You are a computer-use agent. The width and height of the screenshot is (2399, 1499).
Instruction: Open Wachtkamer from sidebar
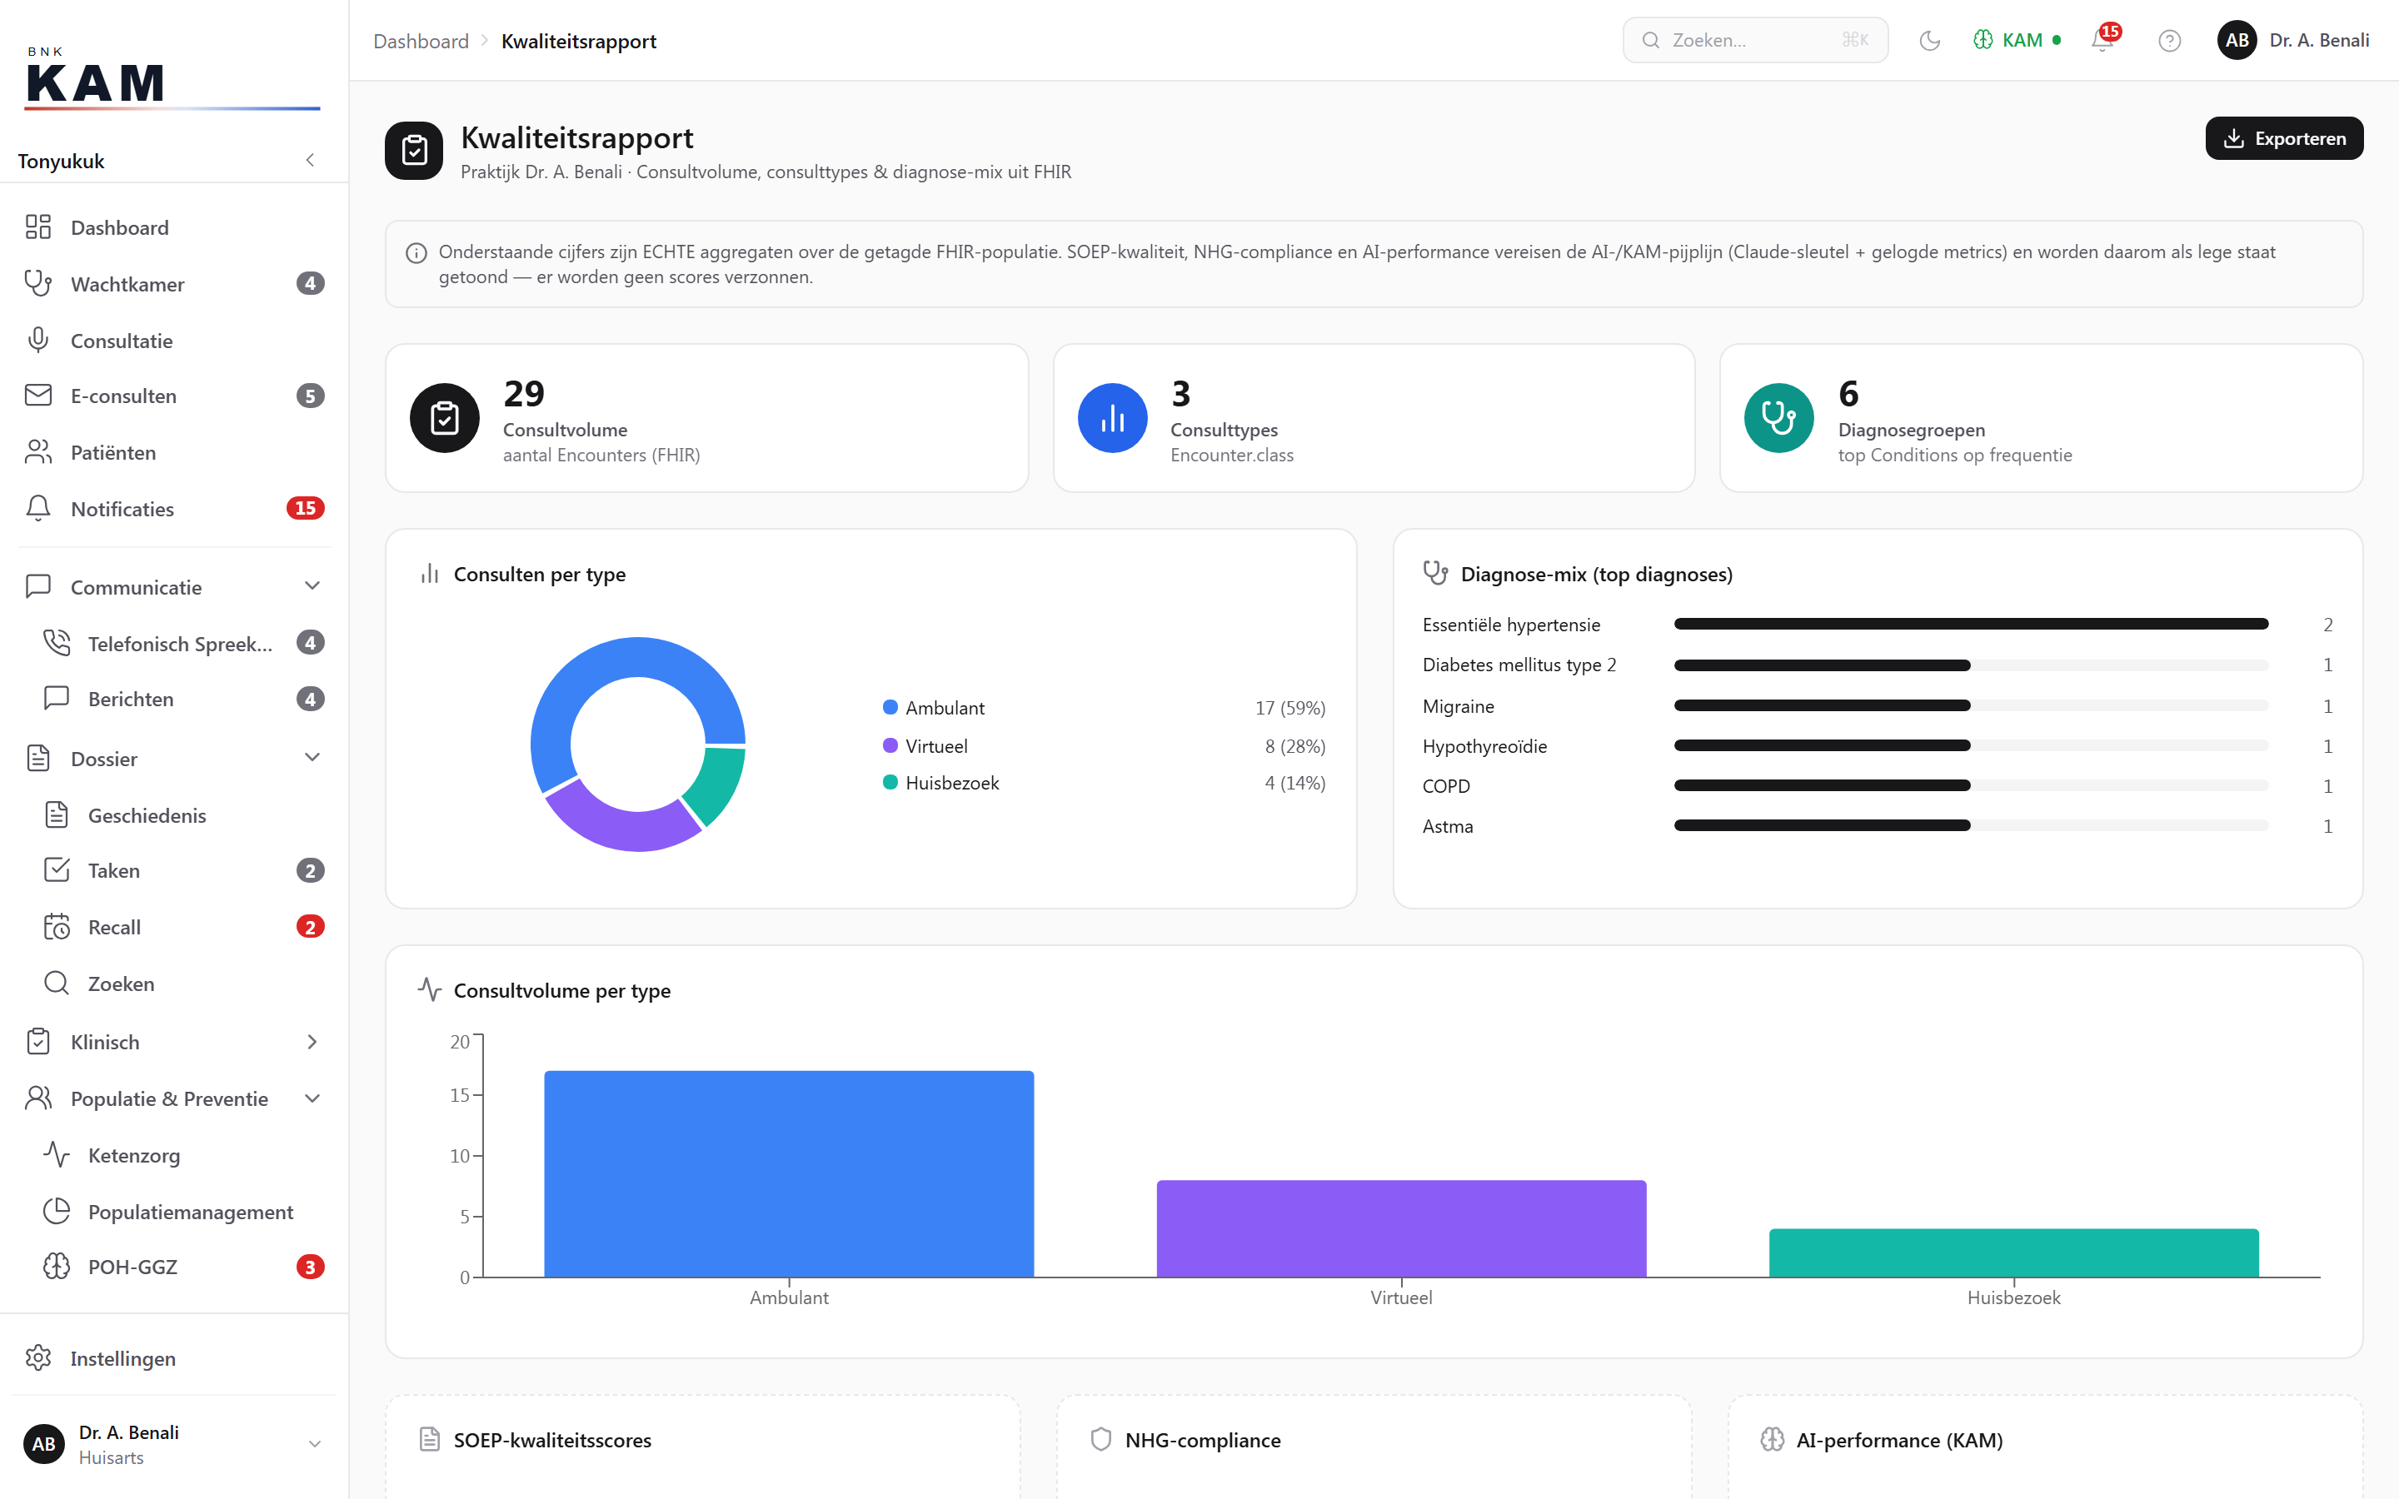point(174,283)
